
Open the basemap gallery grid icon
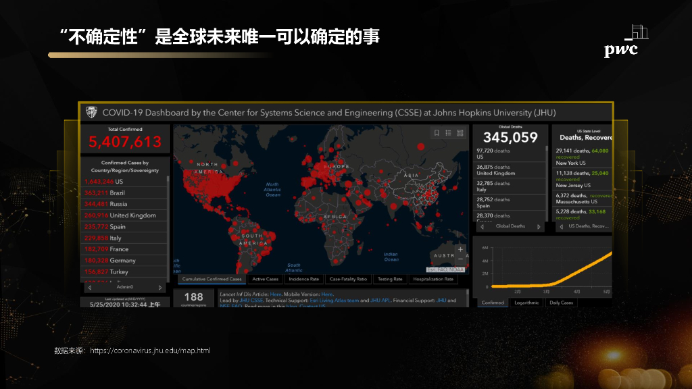click(460, 133)
